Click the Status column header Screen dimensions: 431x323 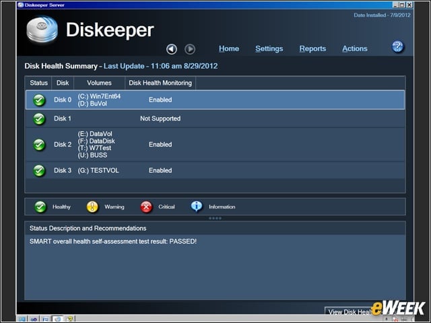coord(39,83)
